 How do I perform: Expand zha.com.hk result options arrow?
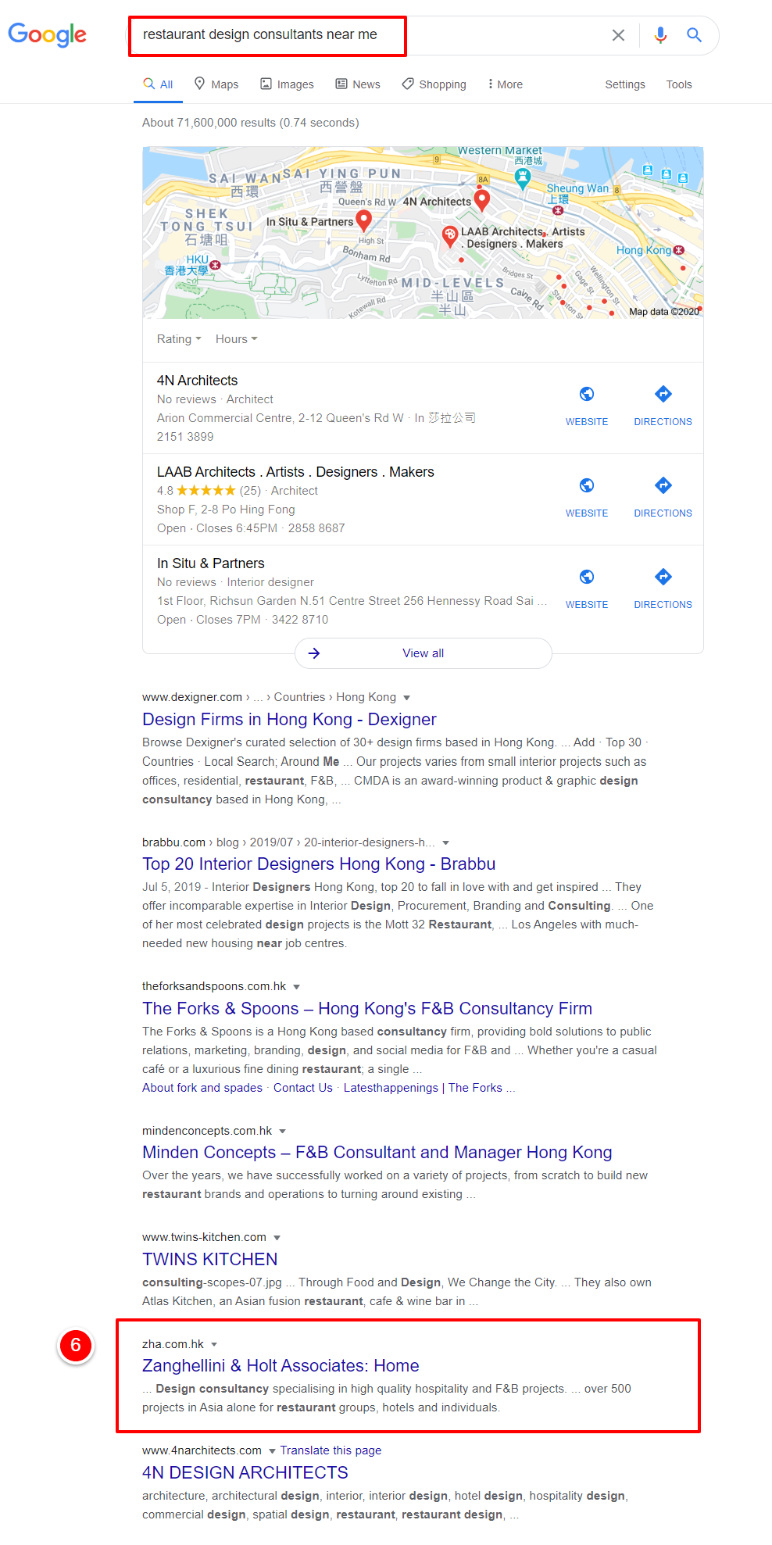click(x=214, y=1345)
